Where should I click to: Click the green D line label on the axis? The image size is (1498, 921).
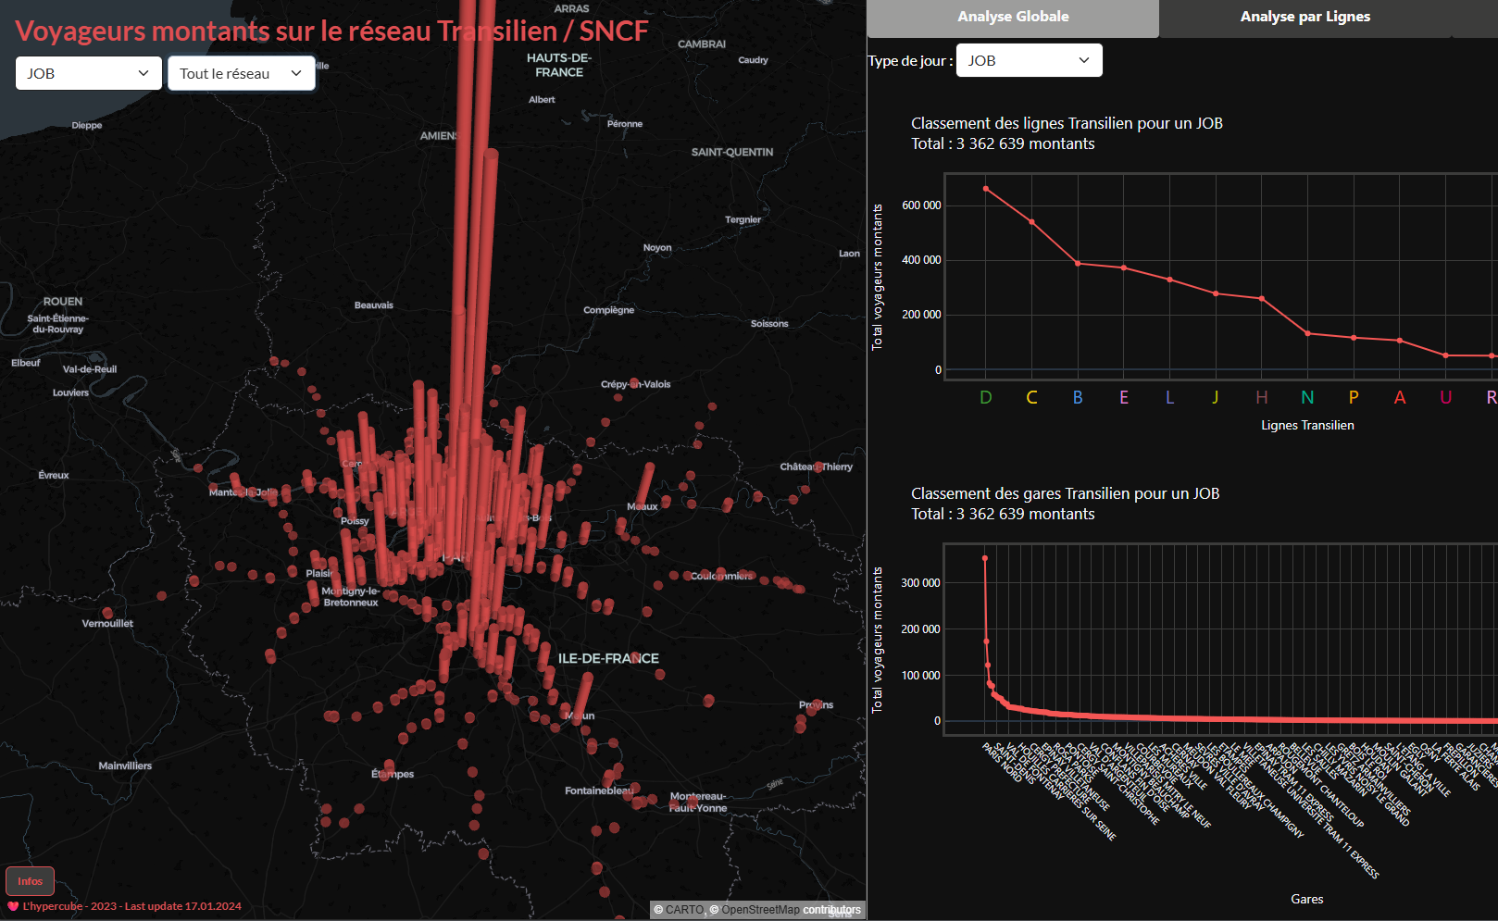point(986,397)
